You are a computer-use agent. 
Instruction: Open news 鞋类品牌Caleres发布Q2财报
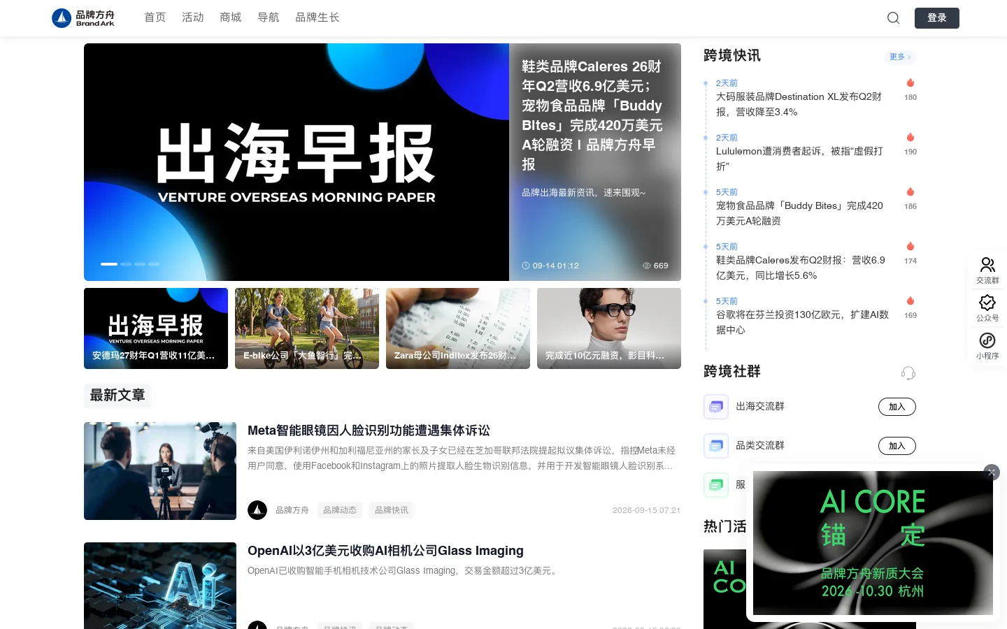coord(801,268)
